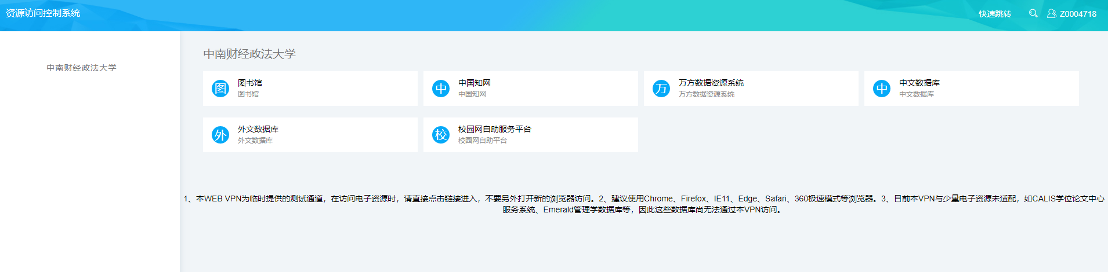Launch 校园网自助服务平台 via its title
Image resolution: width=1108 pixels, height=272 pixels.
click(x=495, y=129)
